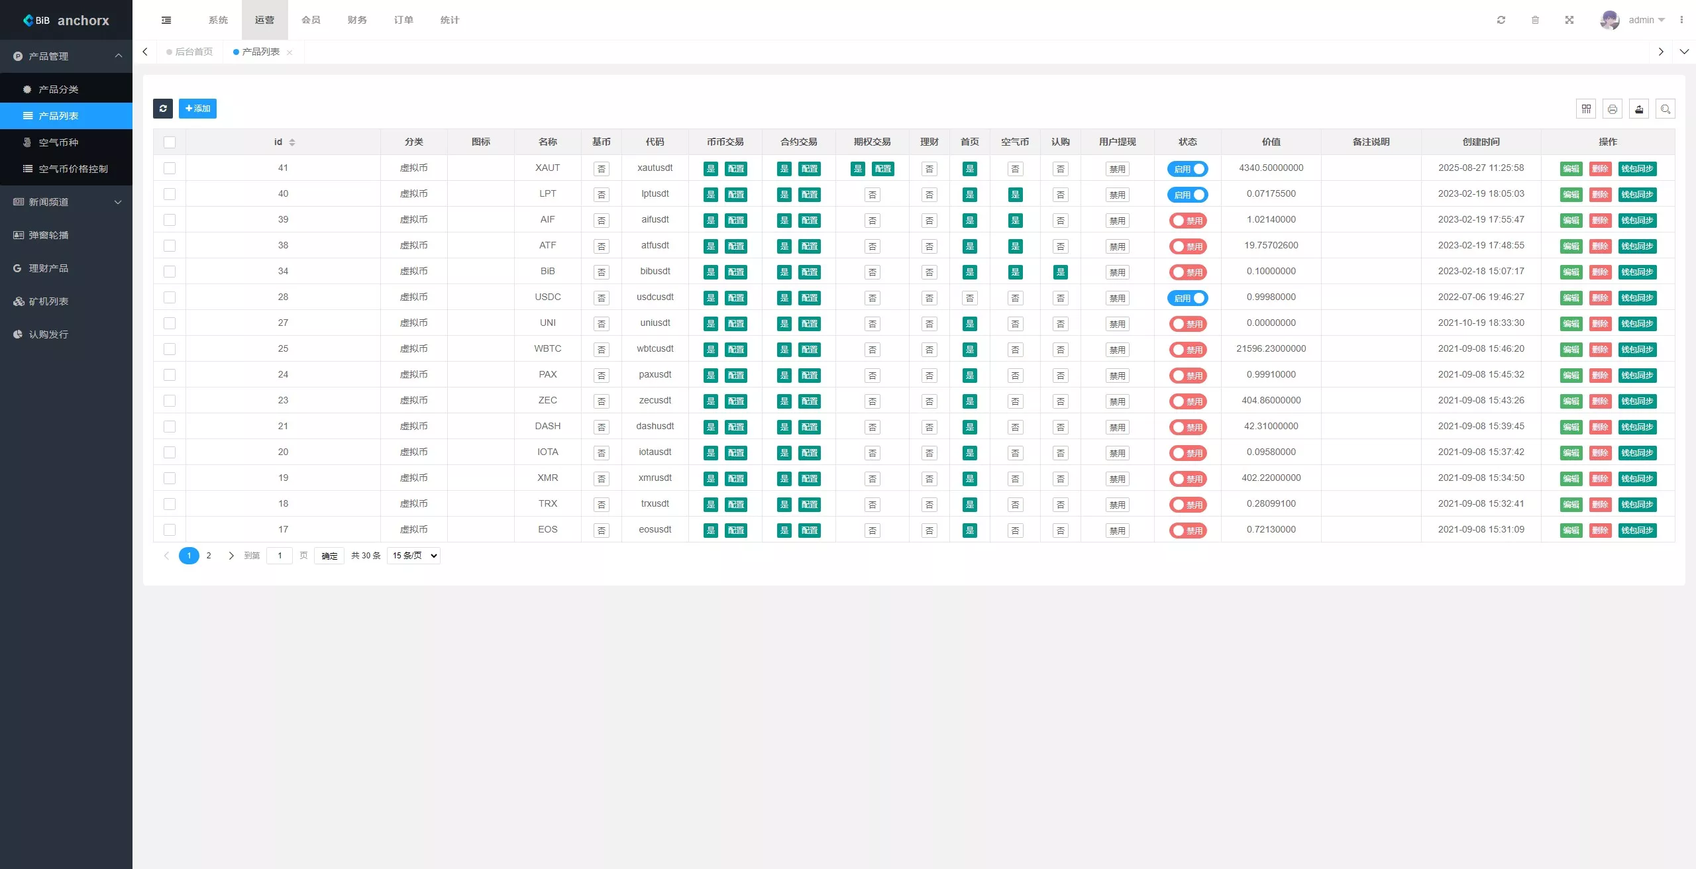Toggle fullscreen with the expand icon
The height and width of the screenshot is (869, 1696).
tap(1569, 20)
